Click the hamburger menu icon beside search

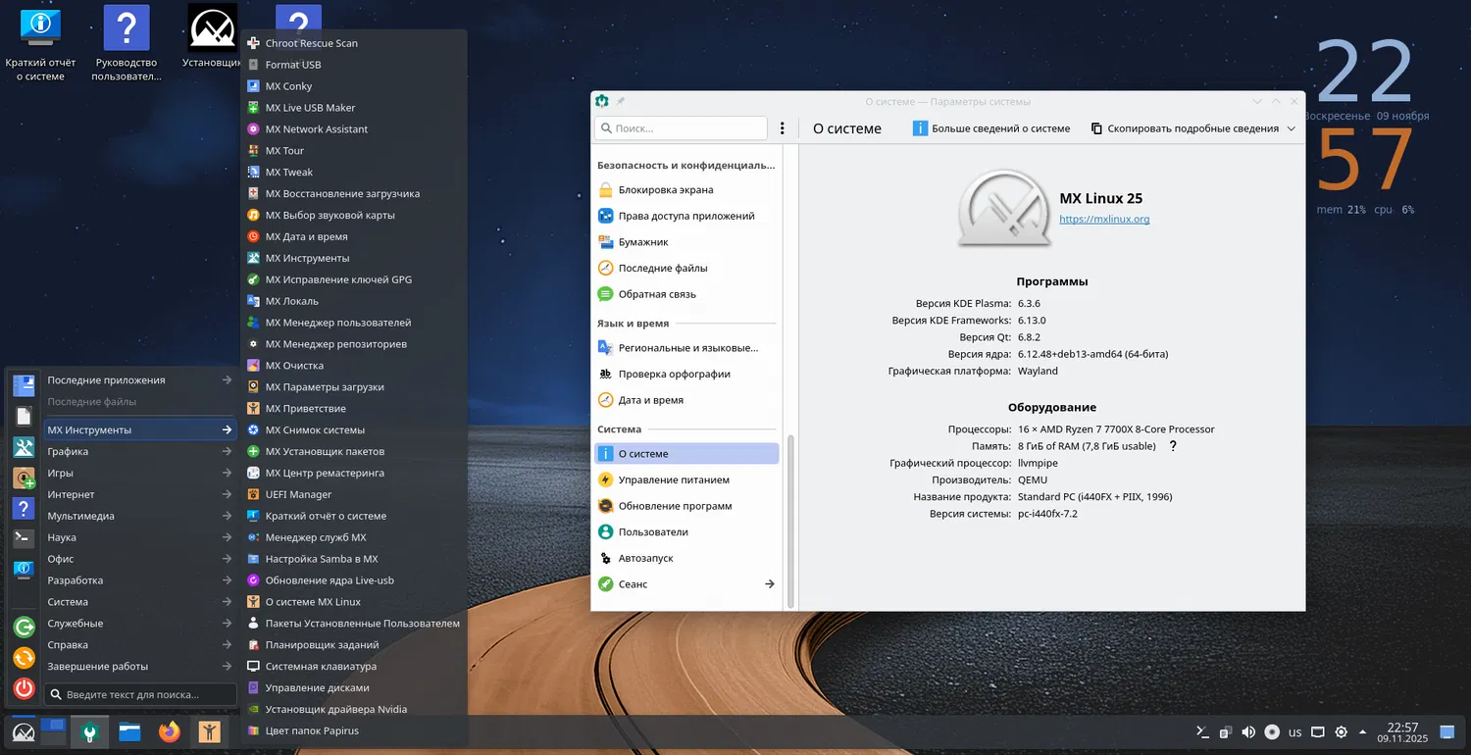click(782, 128)
